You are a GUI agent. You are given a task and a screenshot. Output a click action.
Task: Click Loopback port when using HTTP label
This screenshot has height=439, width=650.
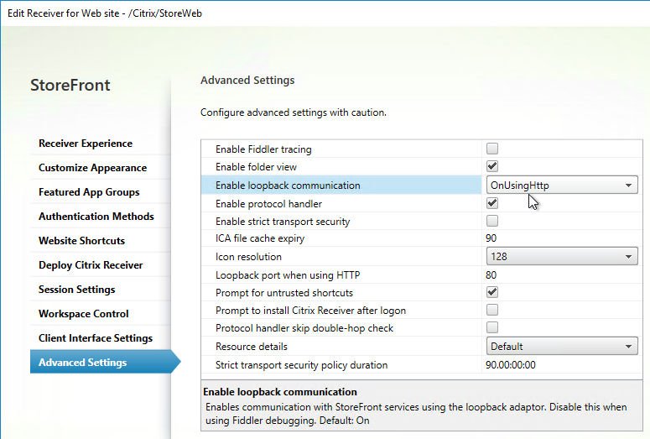tap(288, 275)
